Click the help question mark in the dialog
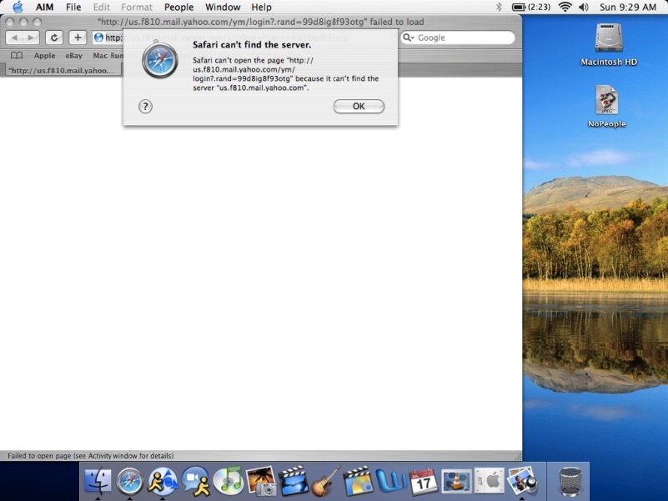 coord(145,107)
